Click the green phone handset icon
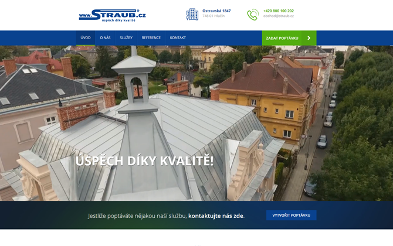Image resolution: width=393 pixels, height=246 pixels. pyautogui.click(x=253, y=14)
